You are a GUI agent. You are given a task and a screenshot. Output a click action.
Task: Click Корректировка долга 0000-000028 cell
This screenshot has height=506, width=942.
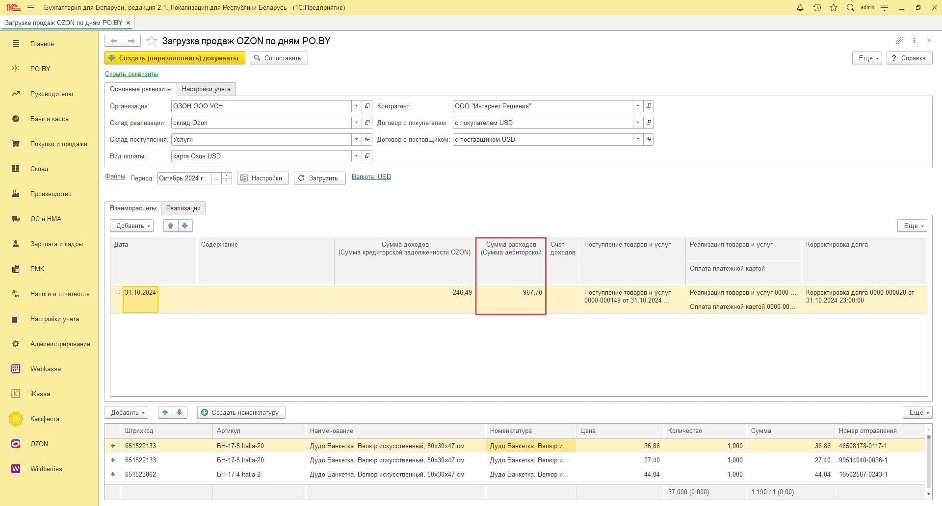864,299
